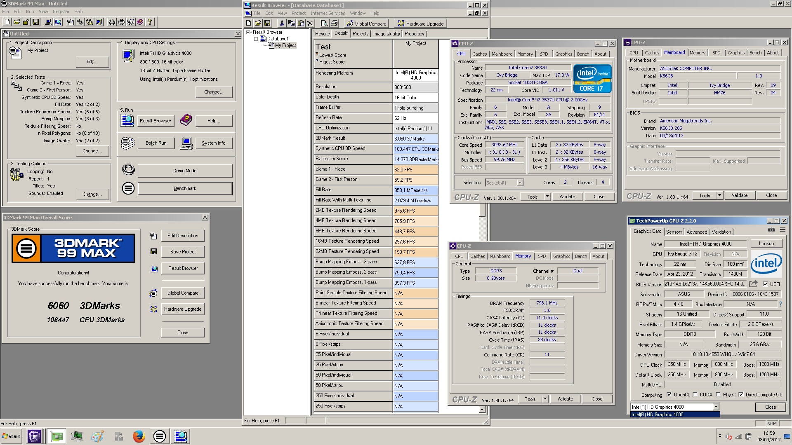The image size is (792, 445).
Task: Toggle UEFI checkbox in GPU-Z
Action: coord(765,284)
